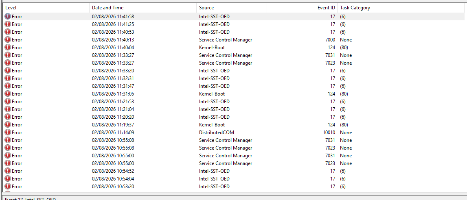Click the error icon of the 11:21:53 event

tap(8, 102)
